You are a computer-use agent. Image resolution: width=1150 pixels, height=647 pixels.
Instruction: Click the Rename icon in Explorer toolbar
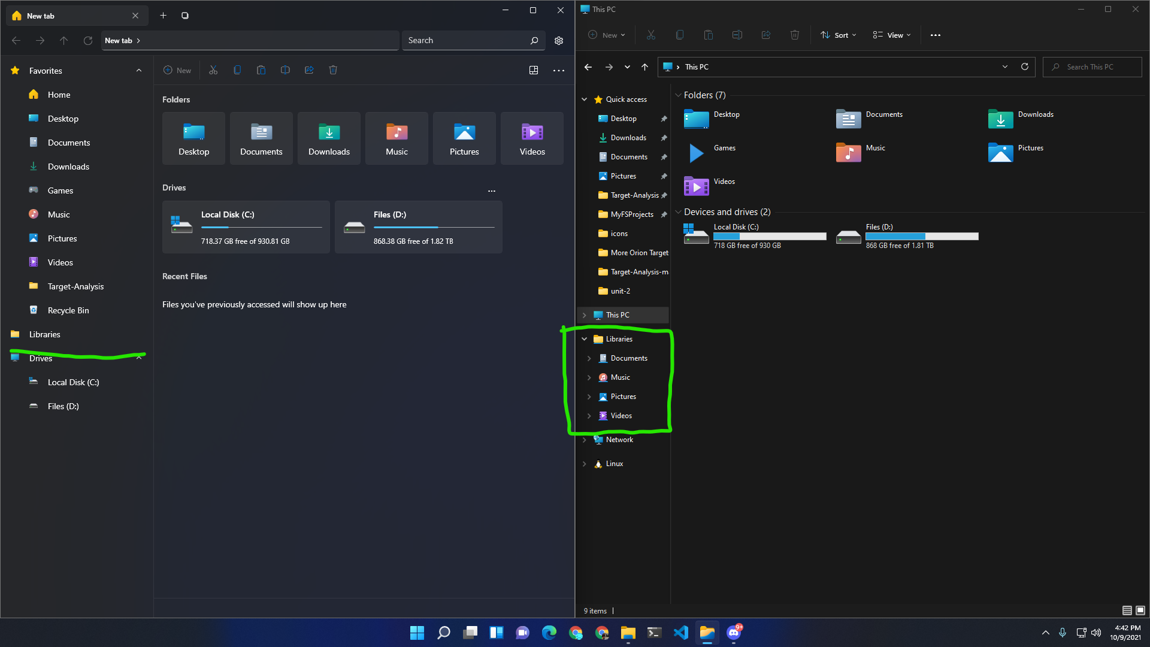pos(737,35)
